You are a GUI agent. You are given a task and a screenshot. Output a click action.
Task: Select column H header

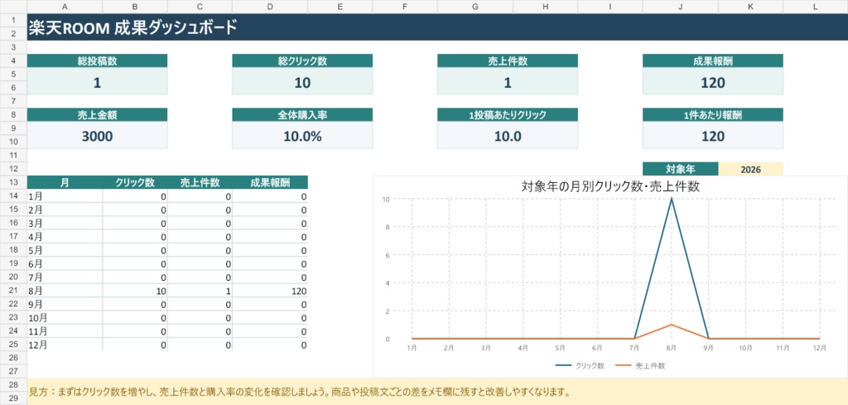click(x=545, y=7)
